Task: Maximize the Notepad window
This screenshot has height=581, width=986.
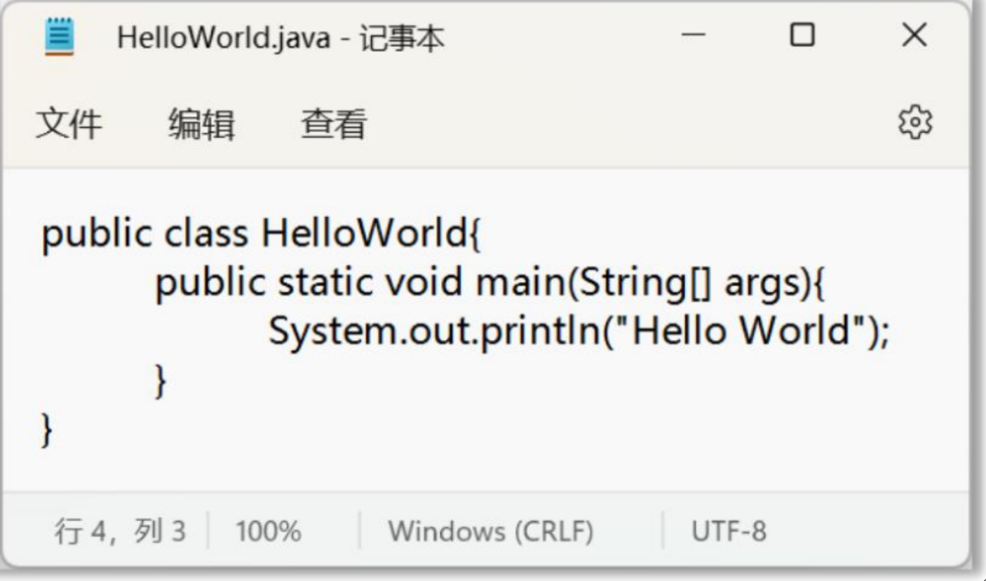Action: tap(802, 34)
